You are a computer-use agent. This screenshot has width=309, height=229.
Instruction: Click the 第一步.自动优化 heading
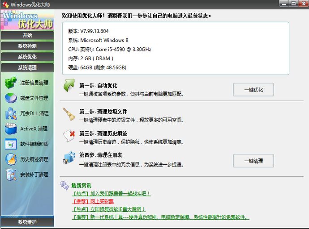(98, 86)
